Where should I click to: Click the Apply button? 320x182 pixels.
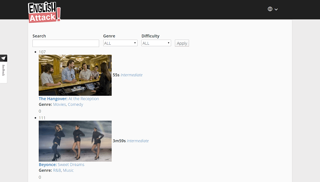[182, 43]
